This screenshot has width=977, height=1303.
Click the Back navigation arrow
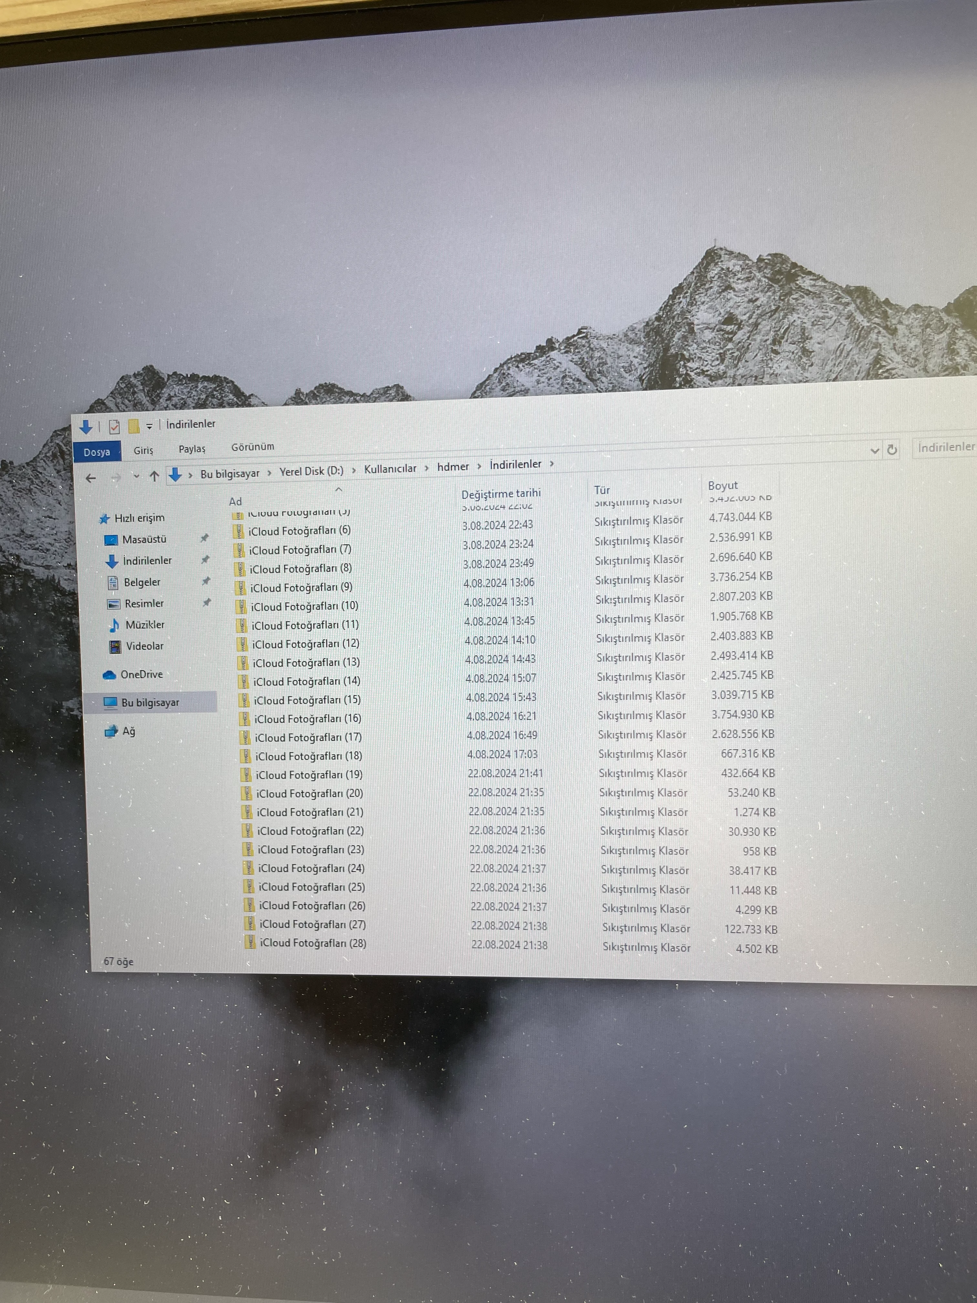(x=91, y=478)
